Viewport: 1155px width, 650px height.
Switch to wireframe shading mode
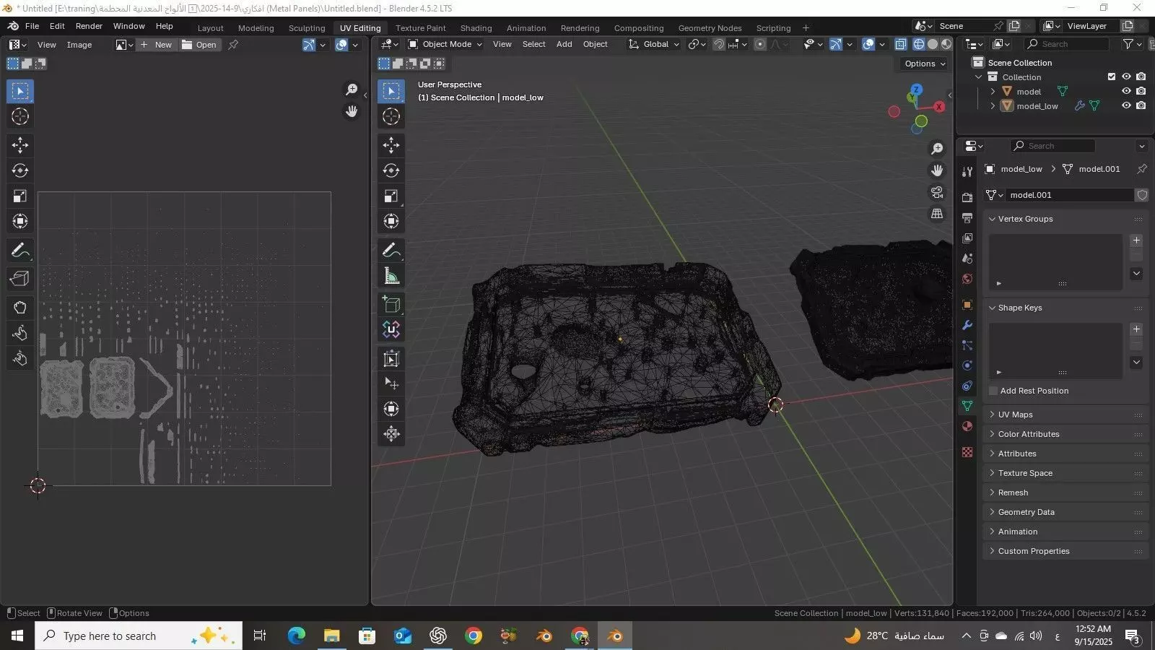pyautogui.click(x=919, y=44)
